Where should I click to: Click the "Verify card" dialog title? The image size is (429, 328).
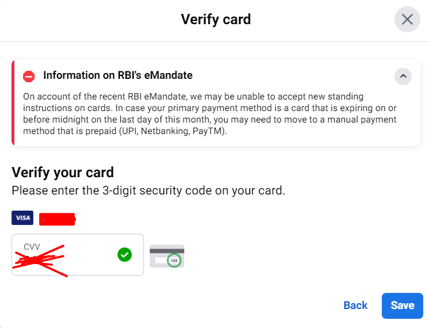[216, 20]
